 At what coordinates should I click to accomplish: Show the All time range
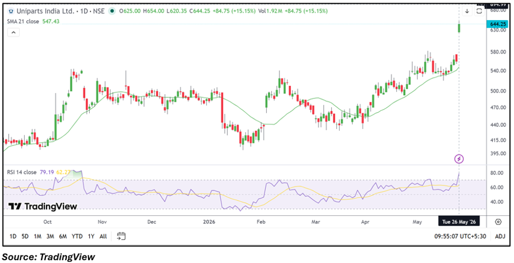[103, 236]
